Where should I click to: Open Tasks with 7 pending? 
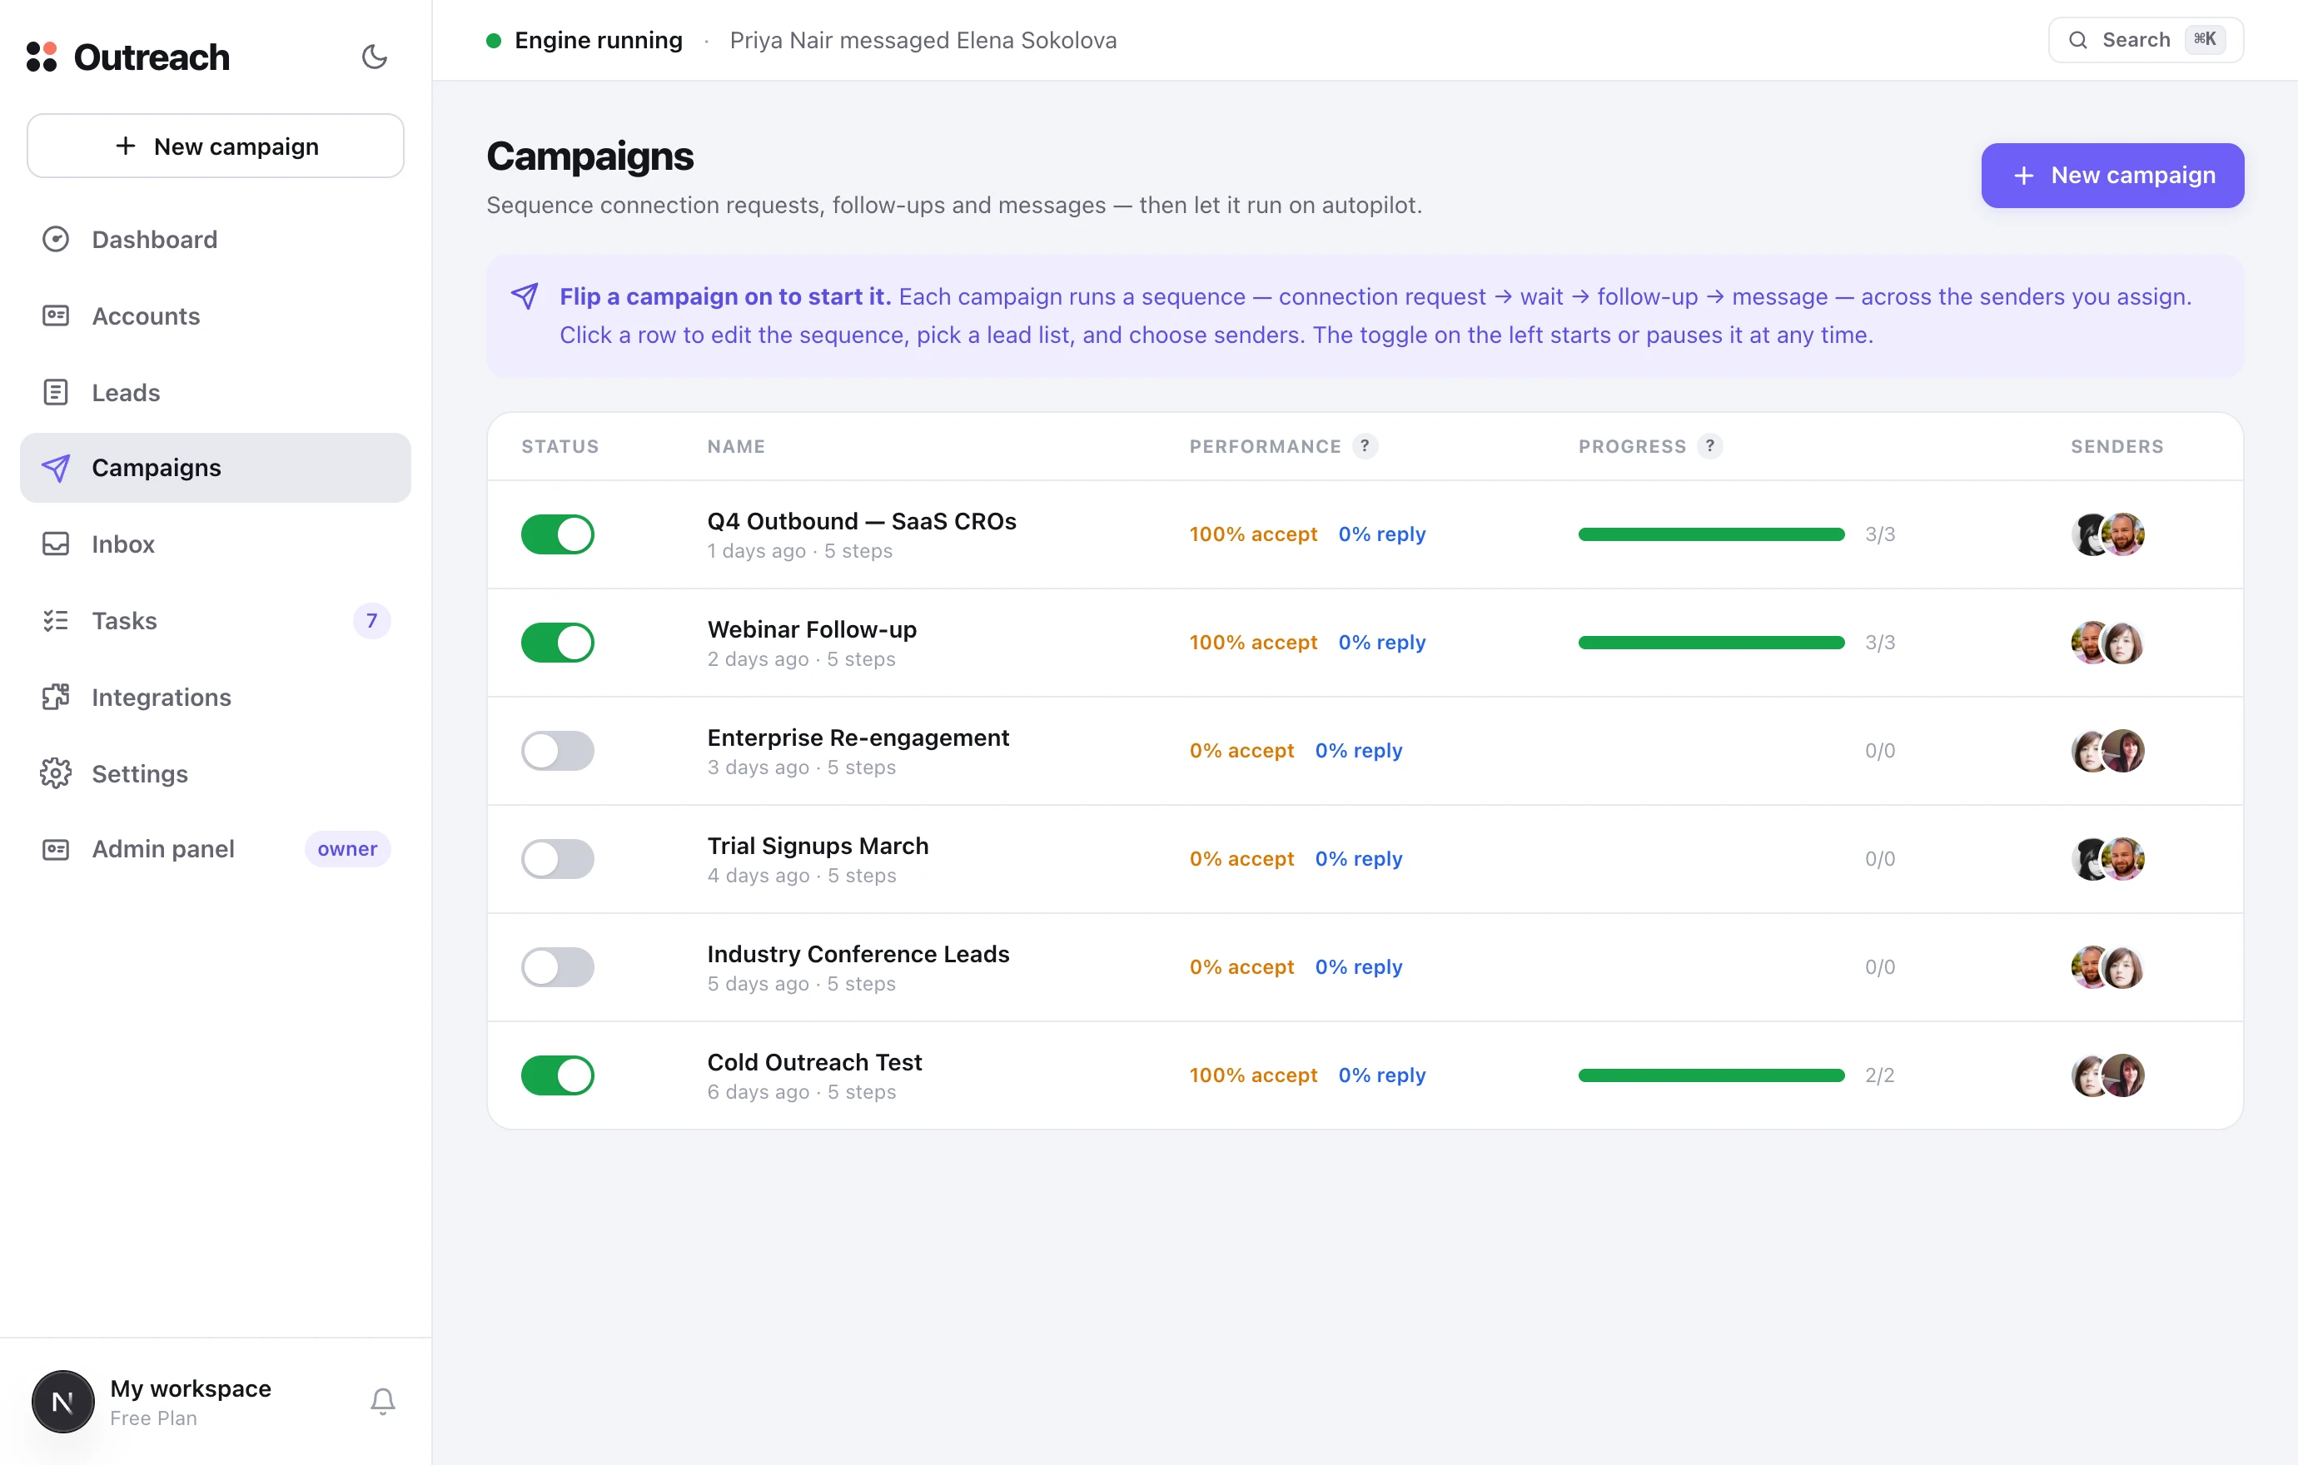coord(216,621)
